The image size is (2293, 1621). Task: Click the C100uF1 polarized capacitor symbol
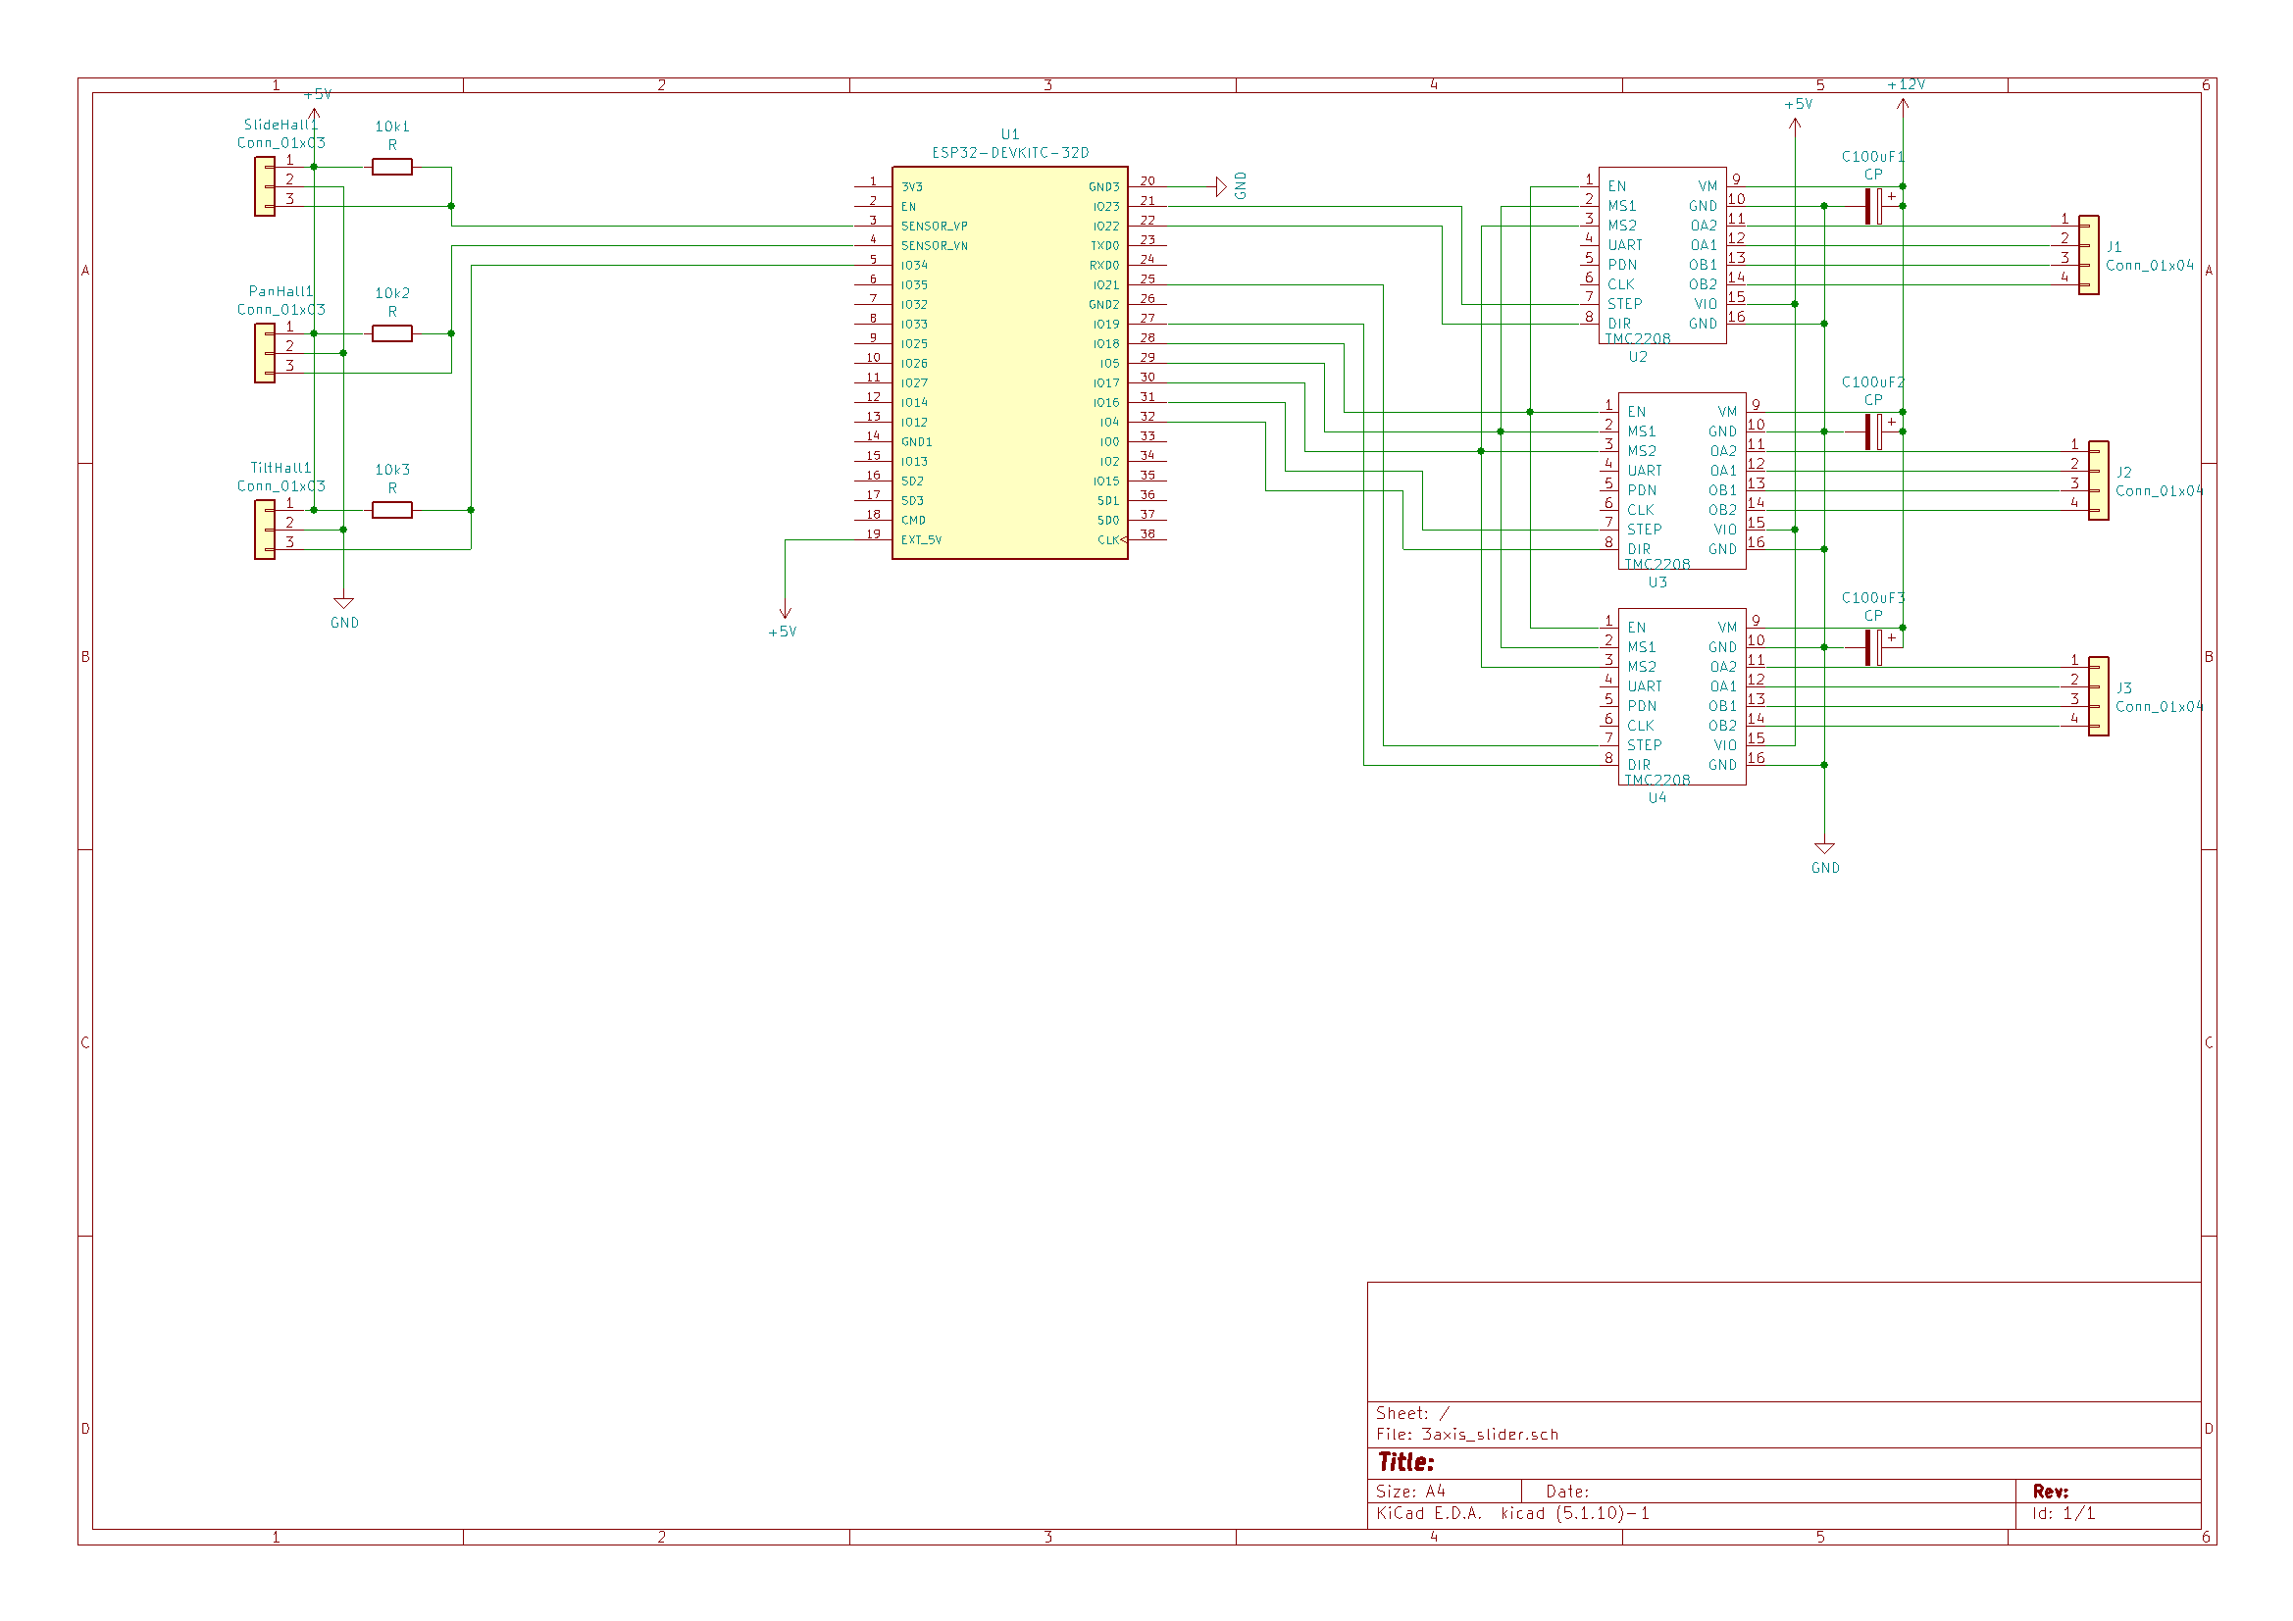coord(1873,207)
